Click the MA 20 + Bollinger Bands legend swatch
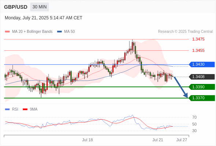 pos(7,32)
